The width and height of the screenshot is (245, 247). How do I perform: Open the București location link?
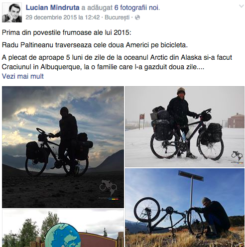[x=117, y=17]
